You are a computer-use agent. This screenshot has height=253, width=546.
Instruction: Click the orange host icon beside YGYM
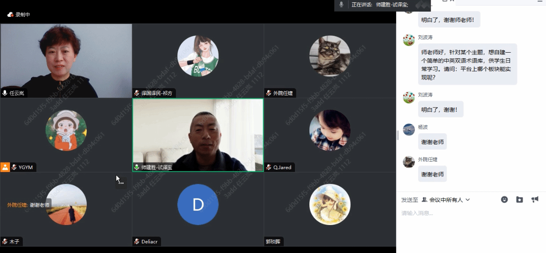coord(5,167)
